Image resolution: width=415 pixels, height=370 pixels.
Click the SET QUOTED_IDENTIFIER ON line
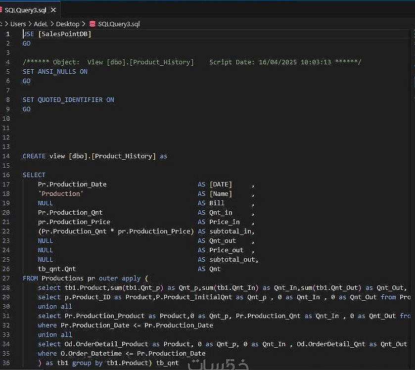click(68, 100)
